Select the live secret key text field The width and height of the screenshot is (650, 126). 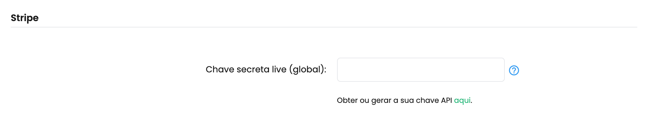421,70
